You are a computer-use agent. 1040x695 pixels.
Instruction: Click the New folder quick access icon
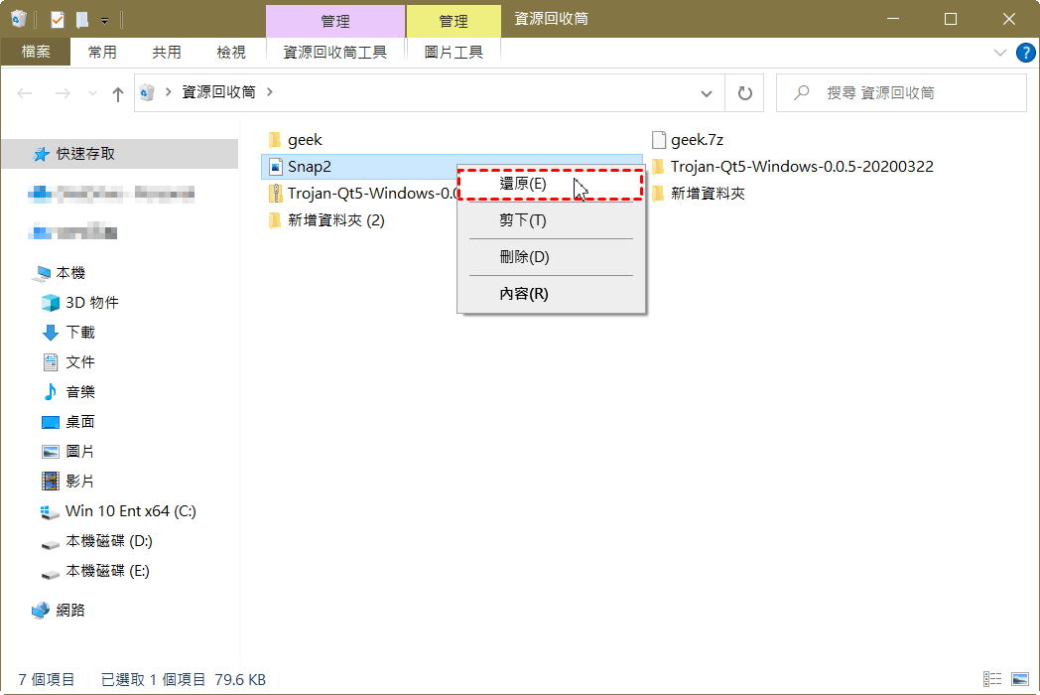pos(82,20)
